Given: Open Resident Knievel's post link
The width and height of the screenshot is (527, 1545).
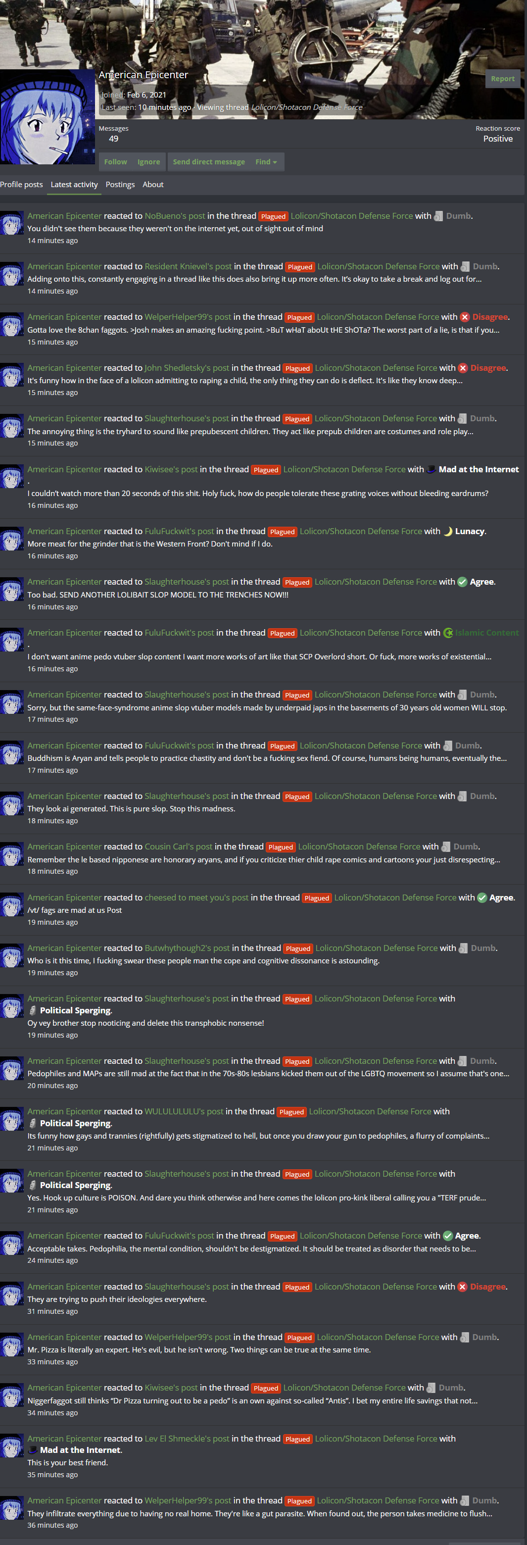Looking at the screenshot, I should point(188,266).
